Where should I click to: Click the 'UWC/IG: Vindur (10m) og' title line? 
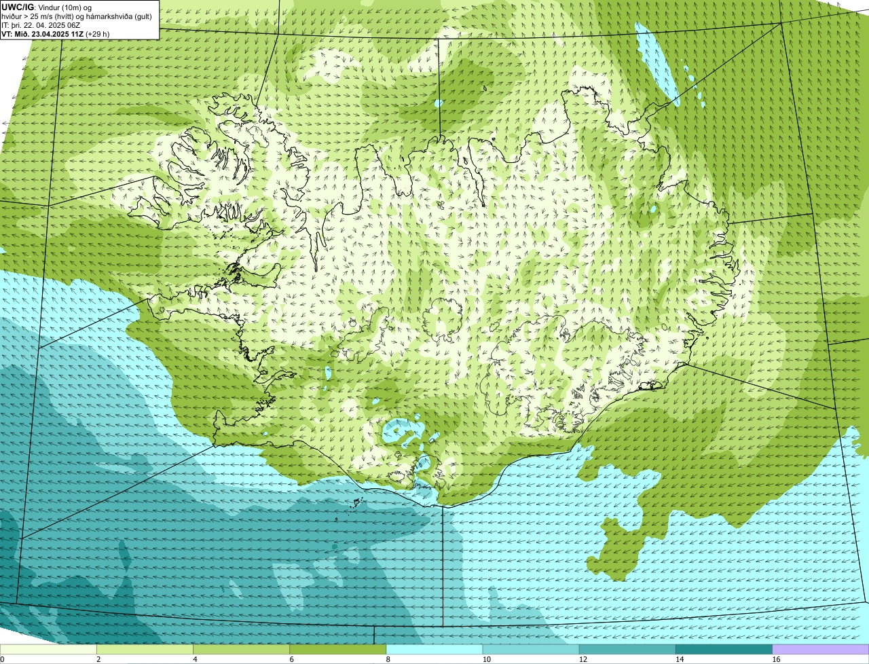coord(47,7)
